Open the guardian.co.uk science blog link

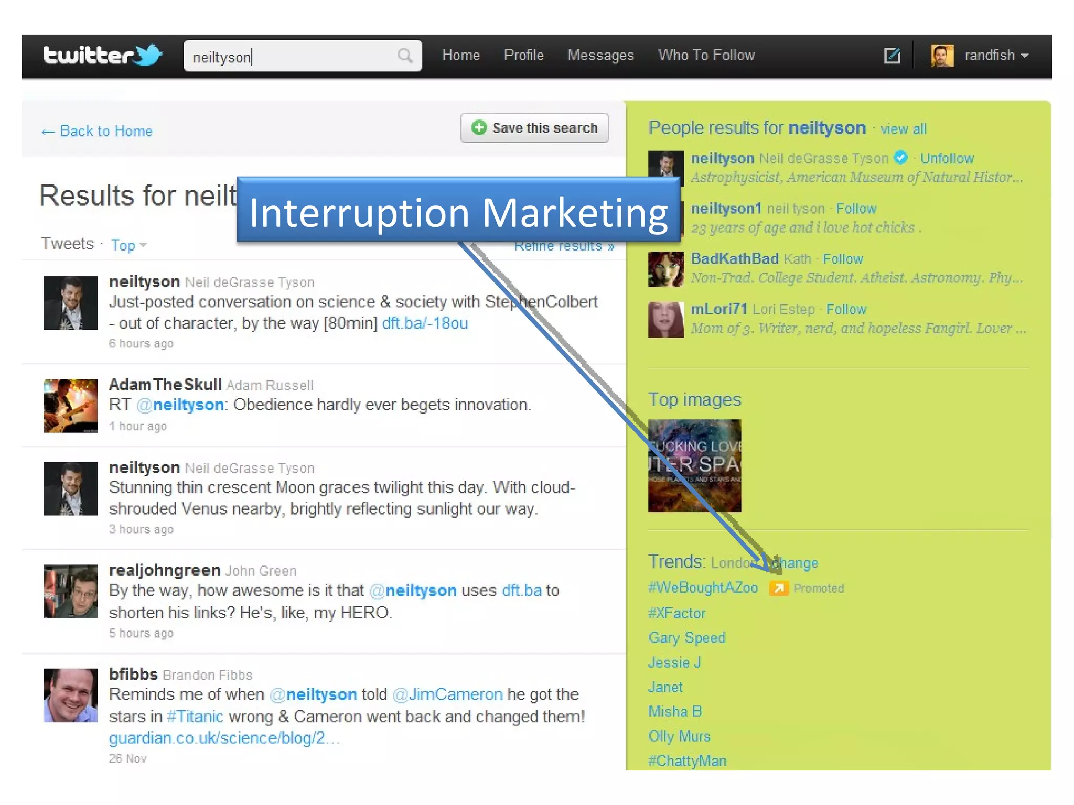click(224, 738)
